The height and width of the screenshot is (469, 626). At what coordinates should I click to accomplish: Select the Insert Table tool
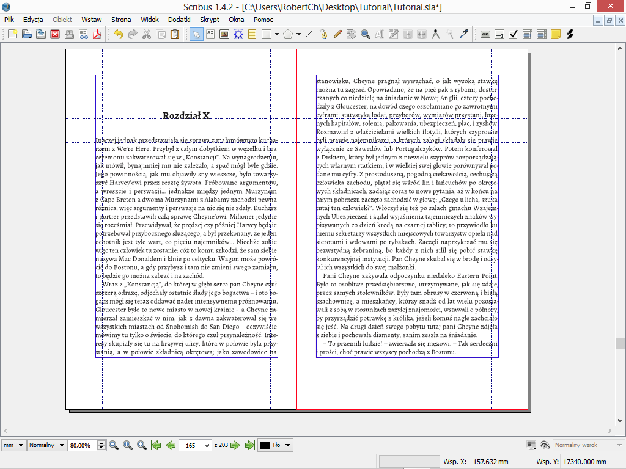252,34
